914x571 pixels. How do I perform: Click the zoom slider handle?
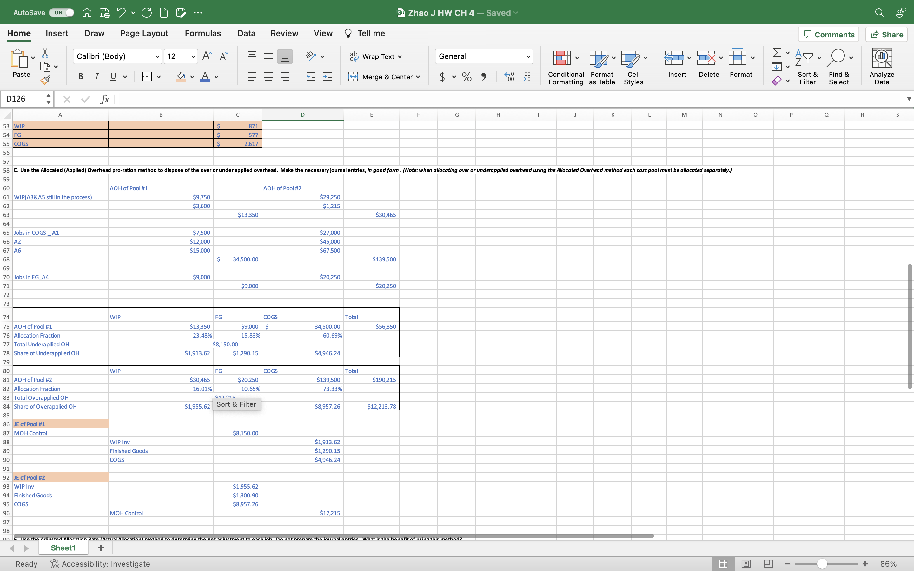click(x=822, y=563)
